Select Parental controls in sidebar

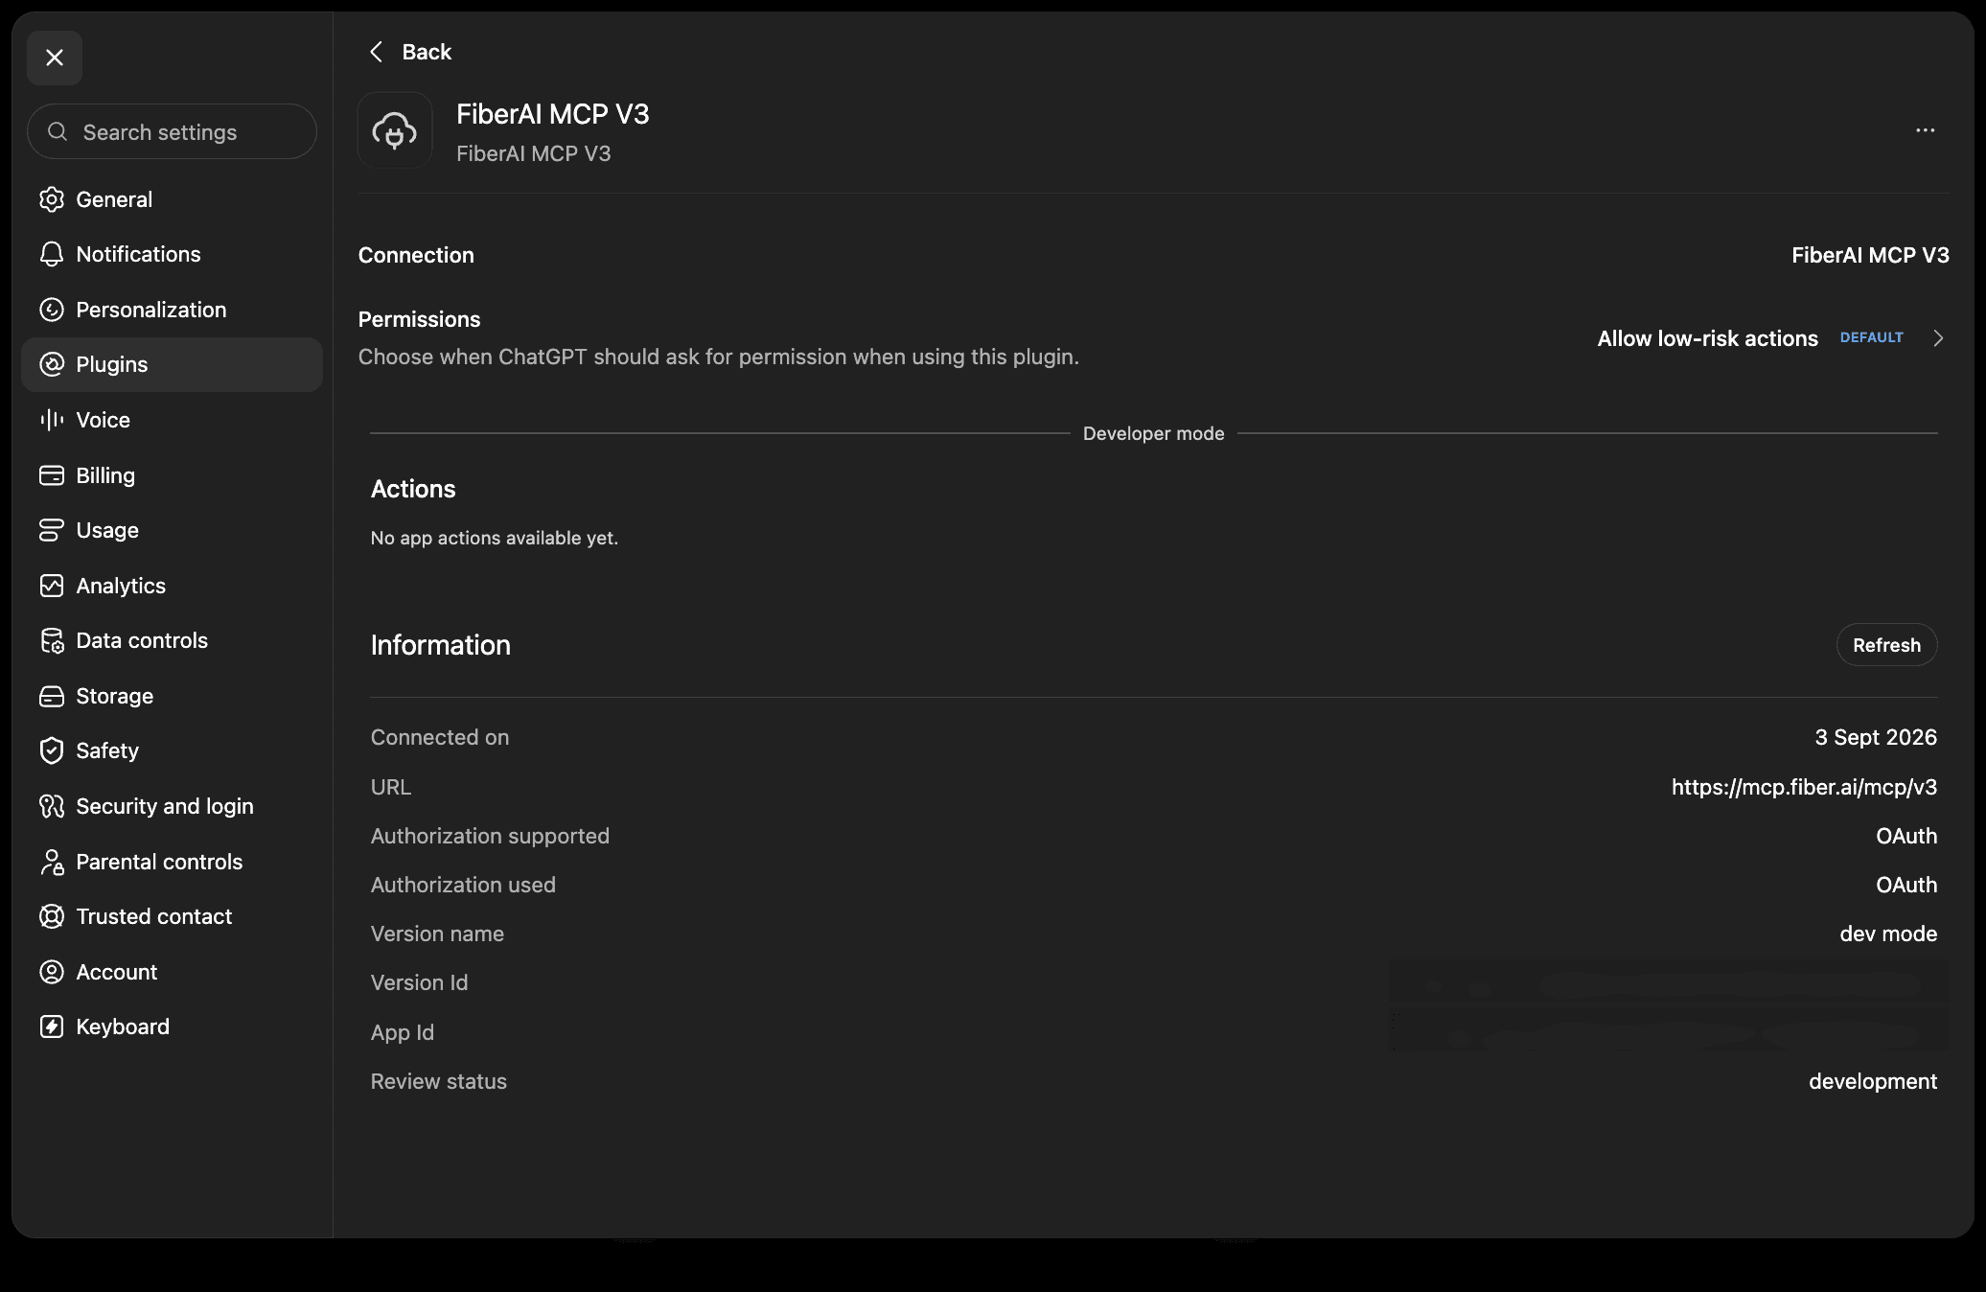pyautogui.click(x=172, y=862)
